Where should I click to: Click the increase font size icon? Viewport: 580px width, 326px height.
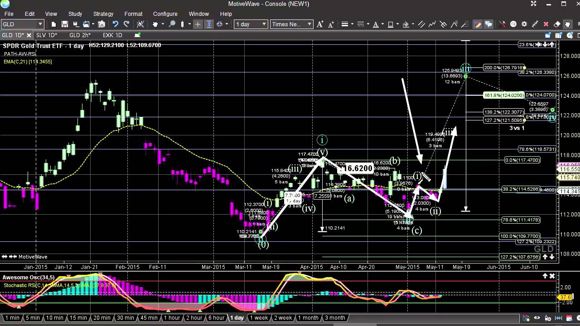pyautogui.click(x=320, y=24)
